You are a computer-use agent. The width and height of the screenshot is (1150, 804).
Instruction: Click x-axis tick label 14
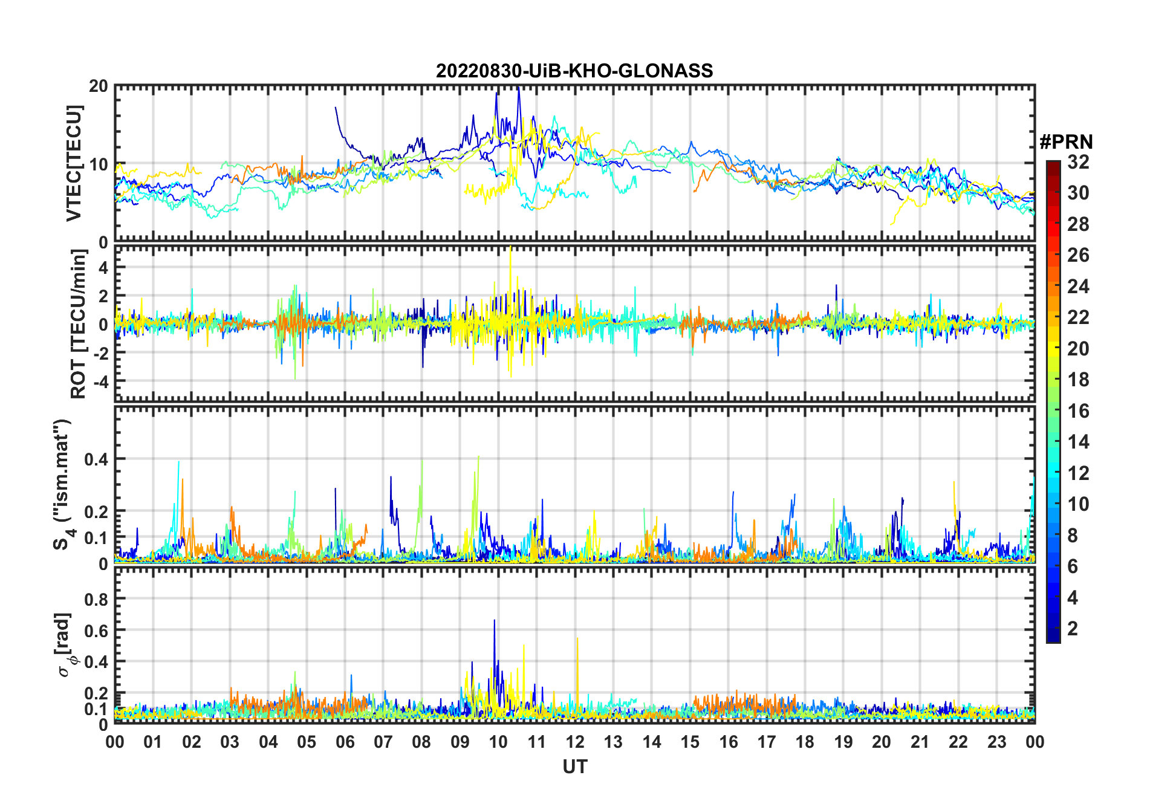pyautogui.click(x=652, y=742)
